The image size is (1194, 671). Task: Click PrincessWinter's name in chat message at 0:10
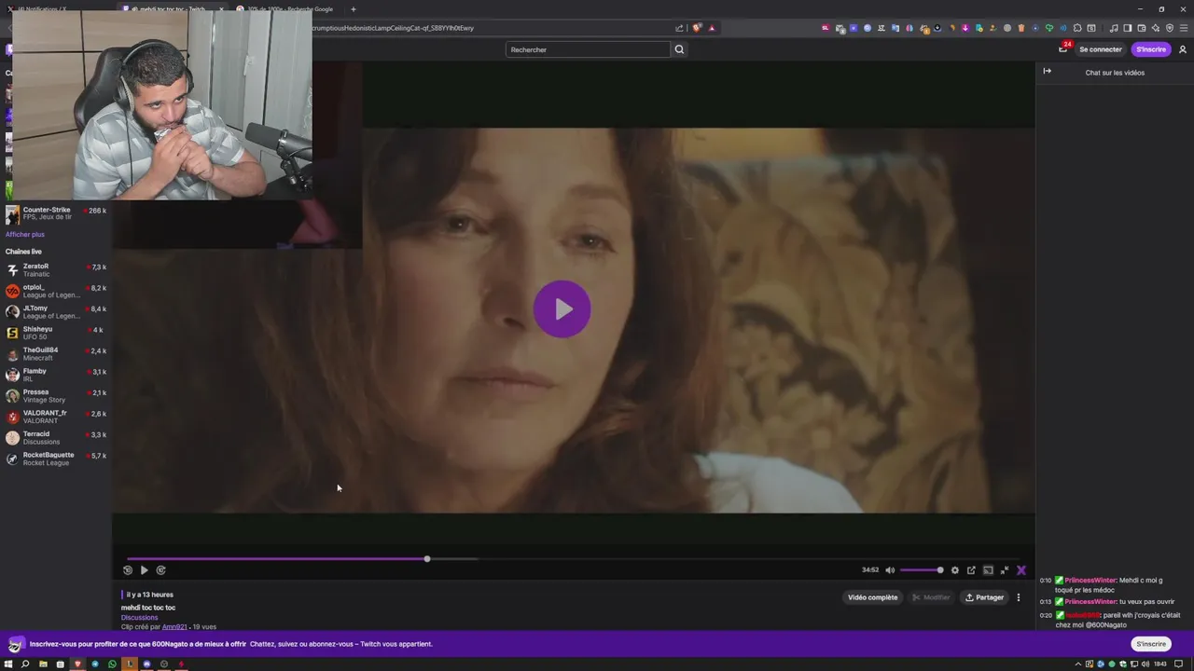tap(1090, 580)
